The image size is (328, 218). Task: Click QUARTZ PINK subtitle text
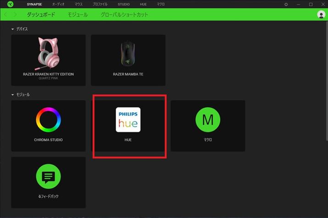click(48, 78)
